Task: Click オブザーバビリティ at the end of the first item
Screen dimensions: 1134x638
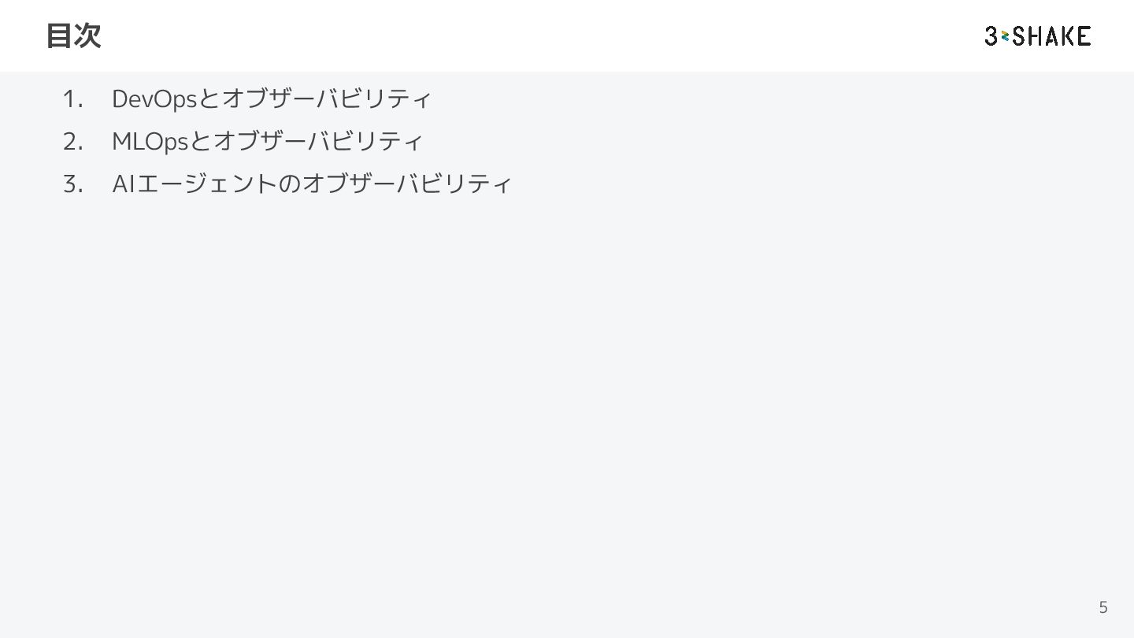Action: 327,98
